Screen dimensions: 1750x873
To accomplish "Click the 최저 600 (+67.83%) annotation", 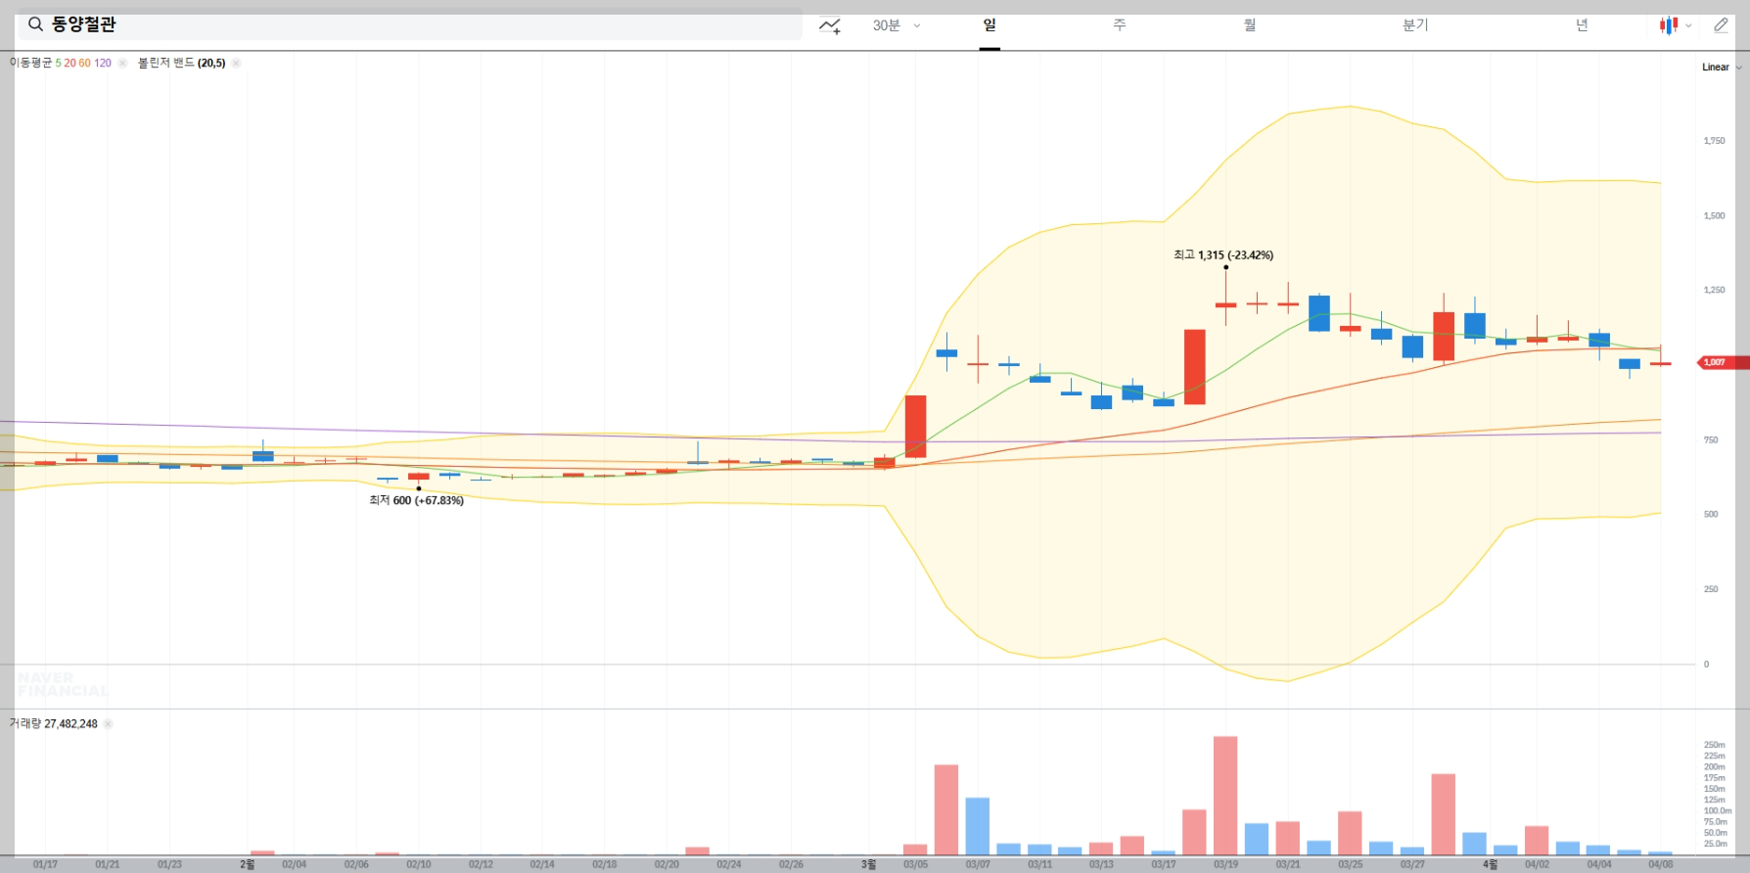I will coord(416,500).
